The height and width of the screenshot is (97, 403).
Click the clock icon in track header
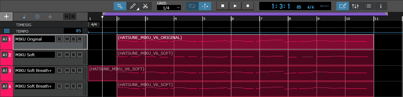tap(37, 17)
